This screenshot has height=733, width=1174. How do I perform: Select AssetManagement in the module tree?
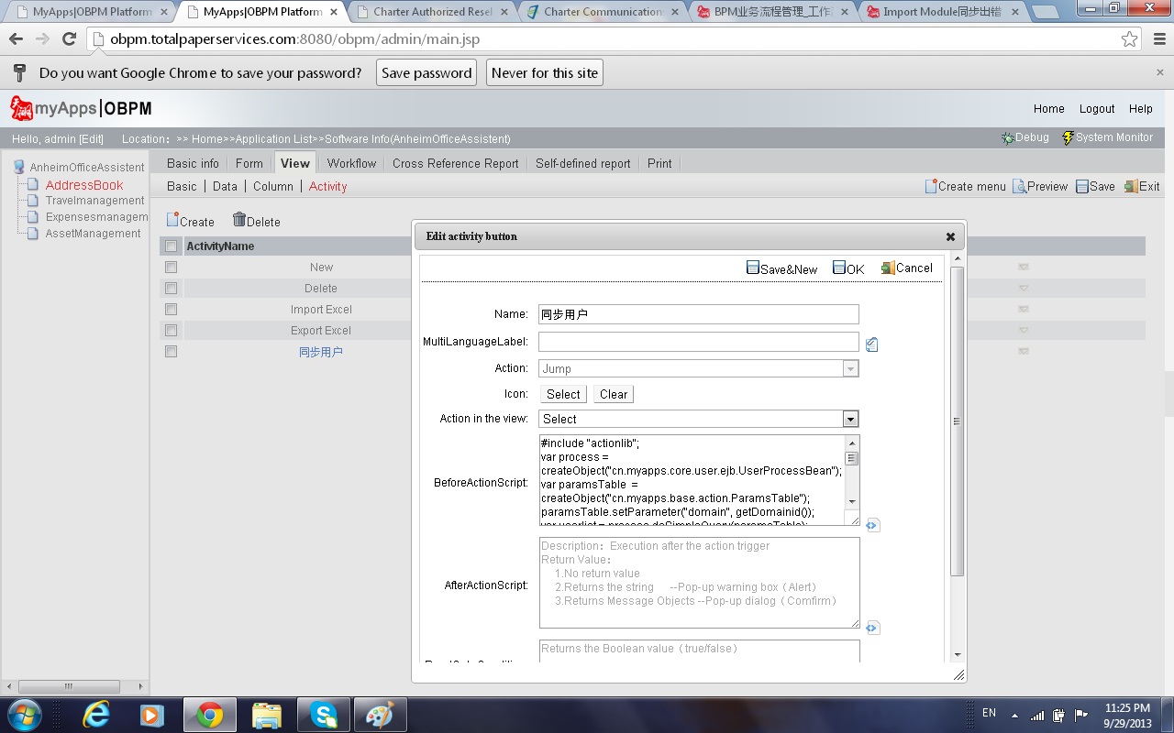point(94,234)
